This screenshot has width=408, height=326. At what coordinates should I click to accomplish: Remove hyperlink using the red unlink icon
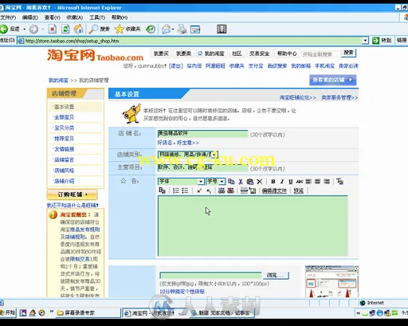pyautogui.click(x=231, y=190)
